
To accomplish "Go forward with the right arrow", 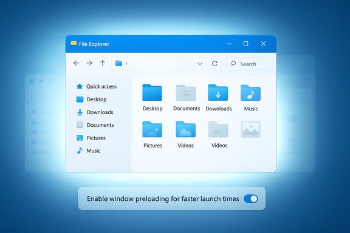I will (89, 63).
